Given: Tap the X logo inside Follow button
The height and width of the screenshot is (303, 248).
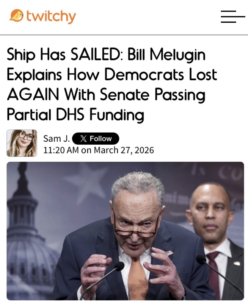Looking at the screenshot, I should (83, 139).
